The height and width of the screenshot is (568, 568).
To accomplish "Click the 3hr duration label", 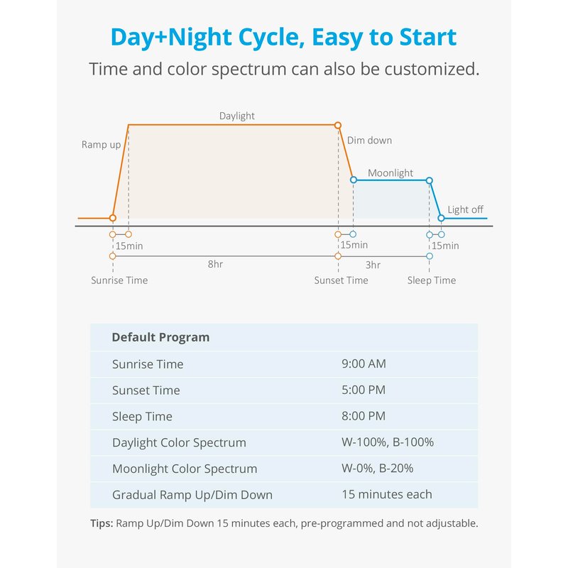I will pos(373,265).
